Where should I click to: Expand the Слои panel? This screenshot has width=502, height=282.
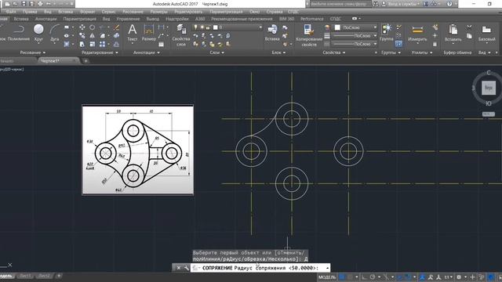click(x=216, y=52)
